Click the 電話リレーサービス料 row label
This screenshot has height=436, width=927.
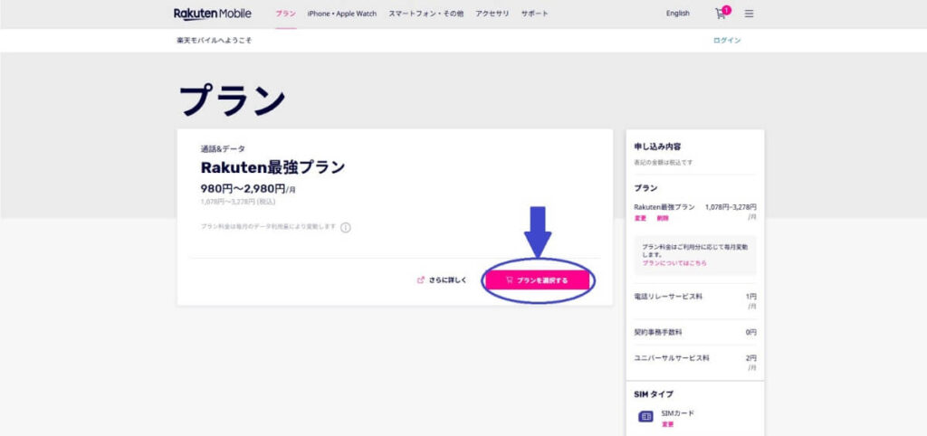point(669,297)
